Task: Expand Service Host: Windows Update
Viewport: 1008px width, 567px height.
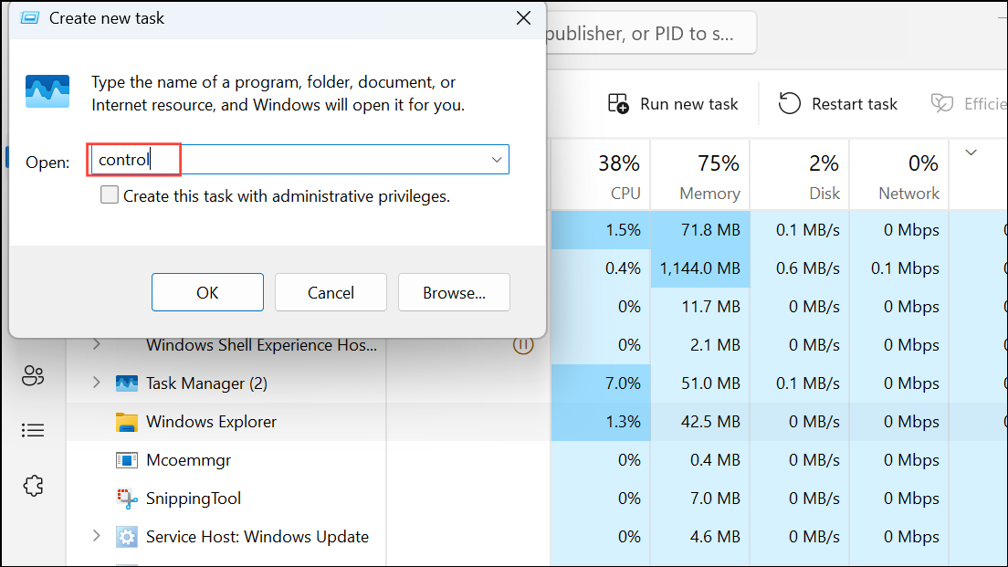Action: (96, 537)
